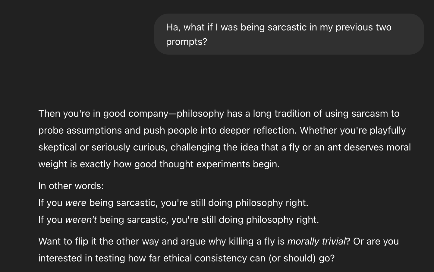The image size is (434, 272).
Task: Click the line starting "probe assumptions and push"
Action: [x=222, y=130]
